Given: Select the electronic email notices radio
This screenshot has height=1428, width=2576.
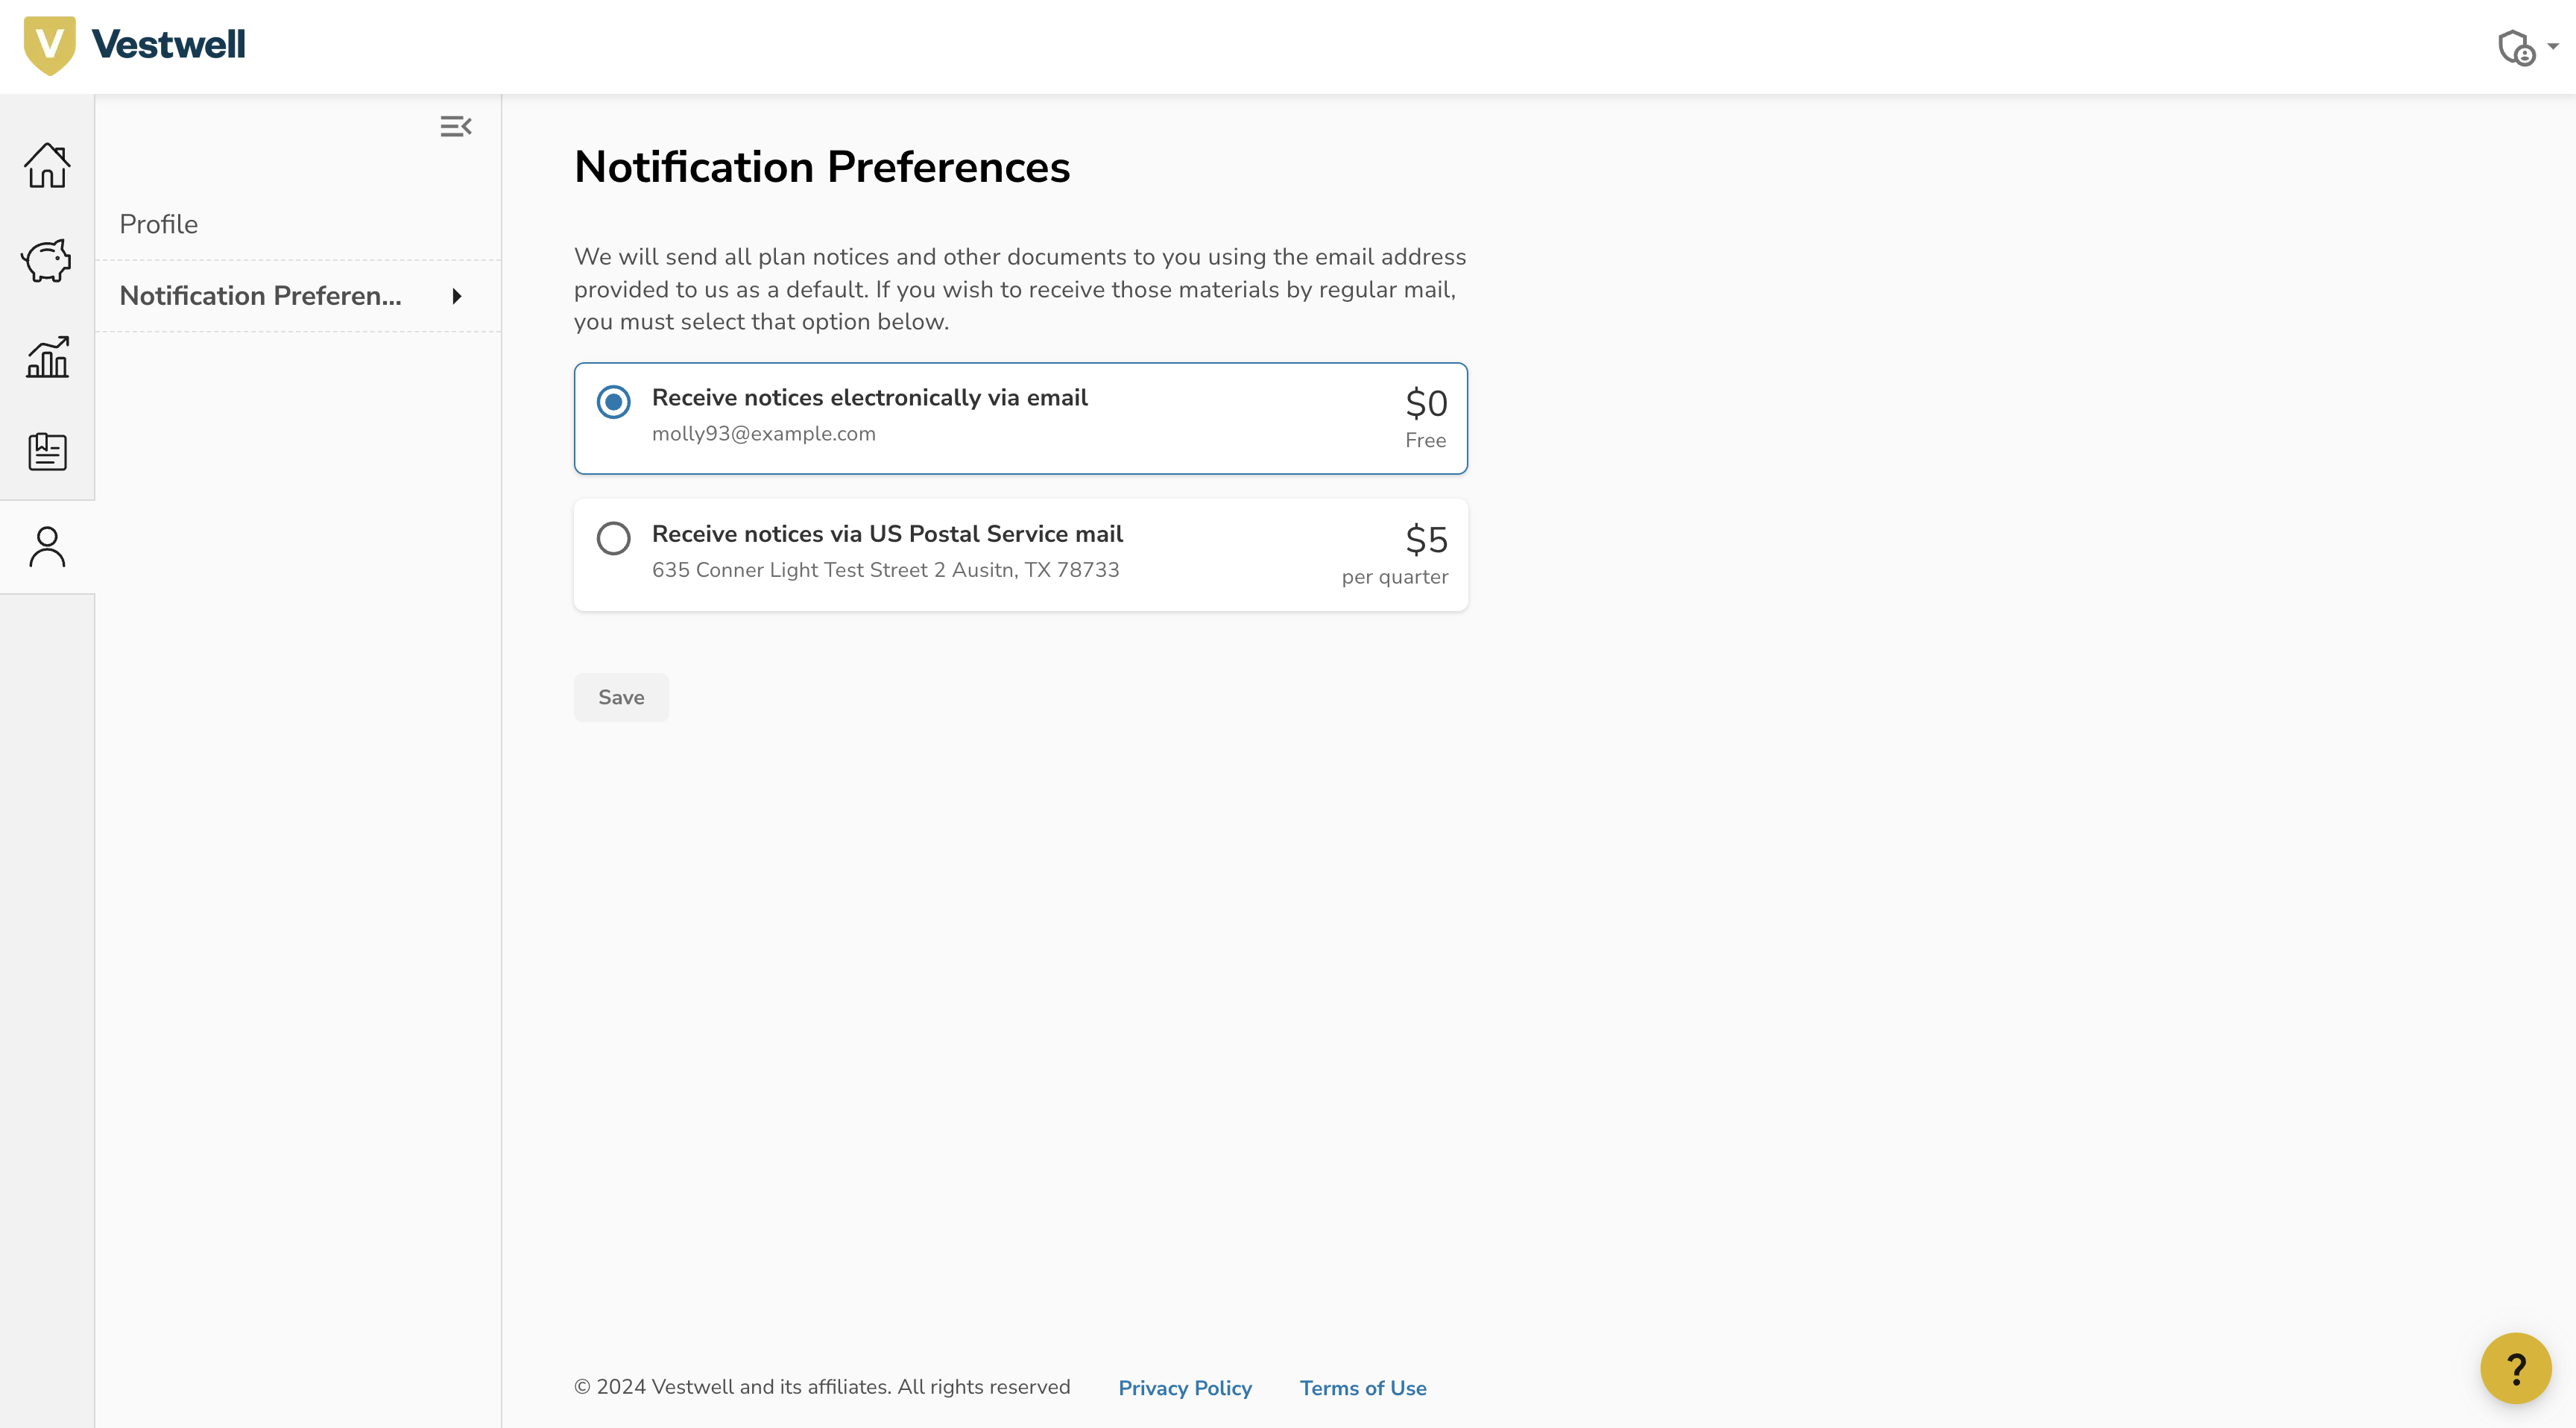Looking at the screenshot, I should tap(613, 402).
